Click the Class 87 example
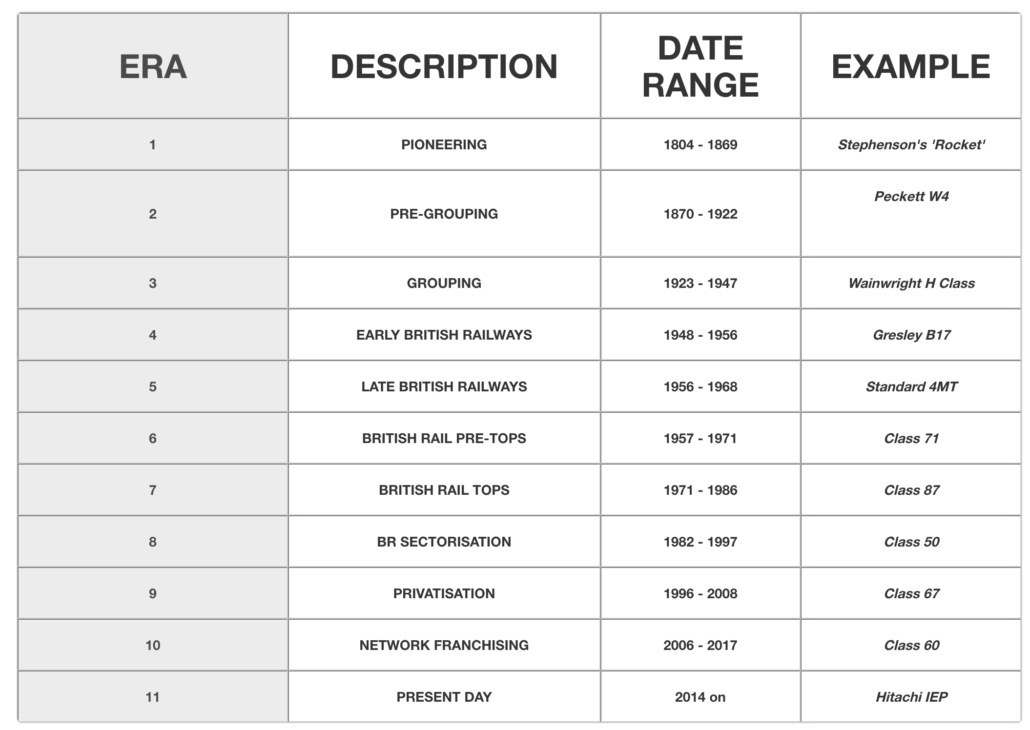Screen dimensions: 1030x730 (x=911, y=490)
